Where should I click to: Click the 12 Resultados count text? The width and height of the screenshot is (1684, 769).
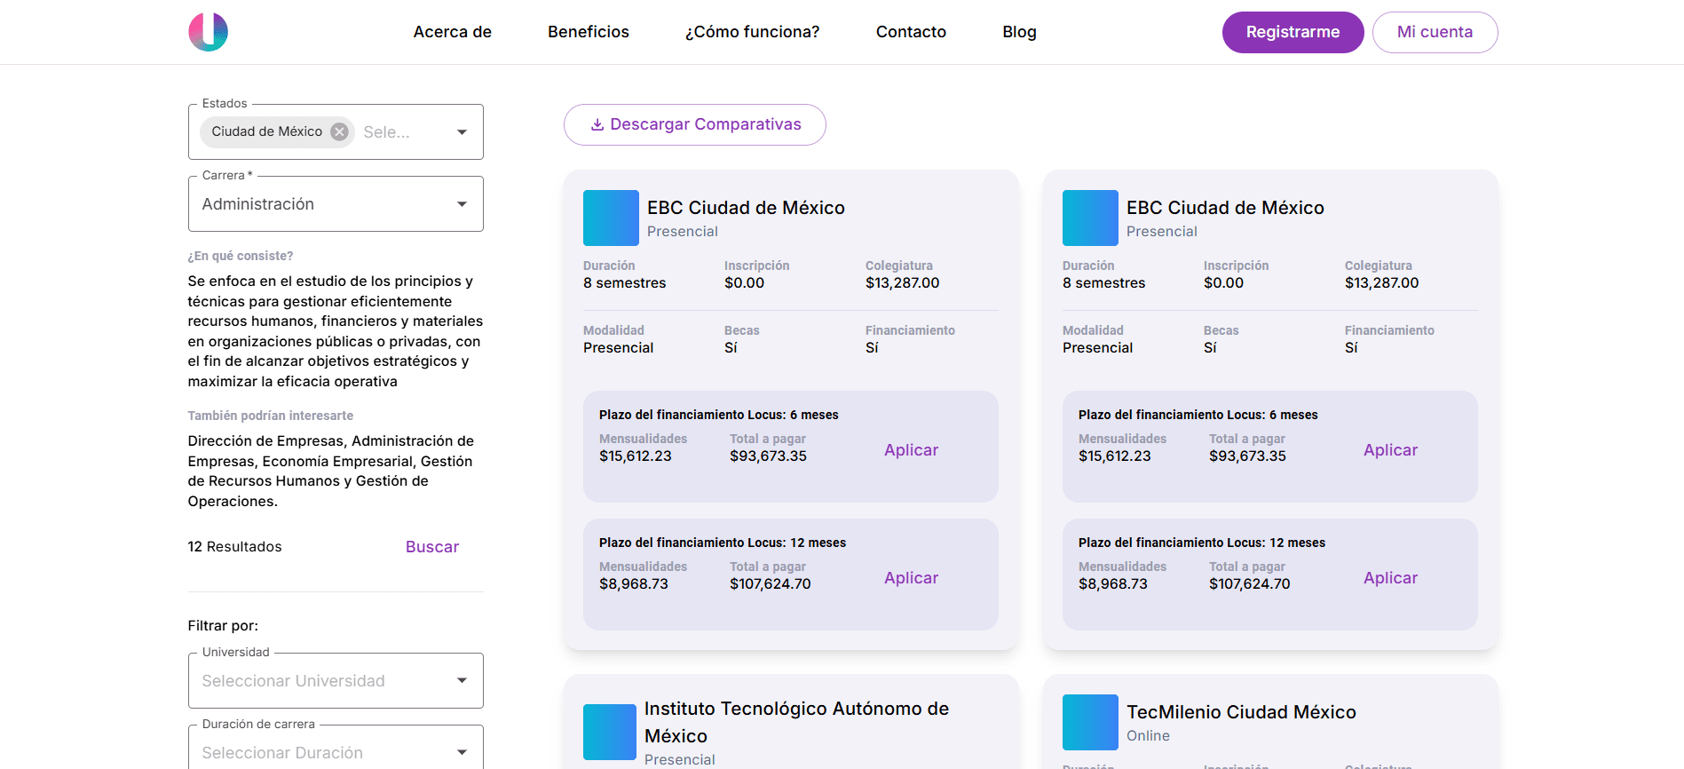coord(234,547)
